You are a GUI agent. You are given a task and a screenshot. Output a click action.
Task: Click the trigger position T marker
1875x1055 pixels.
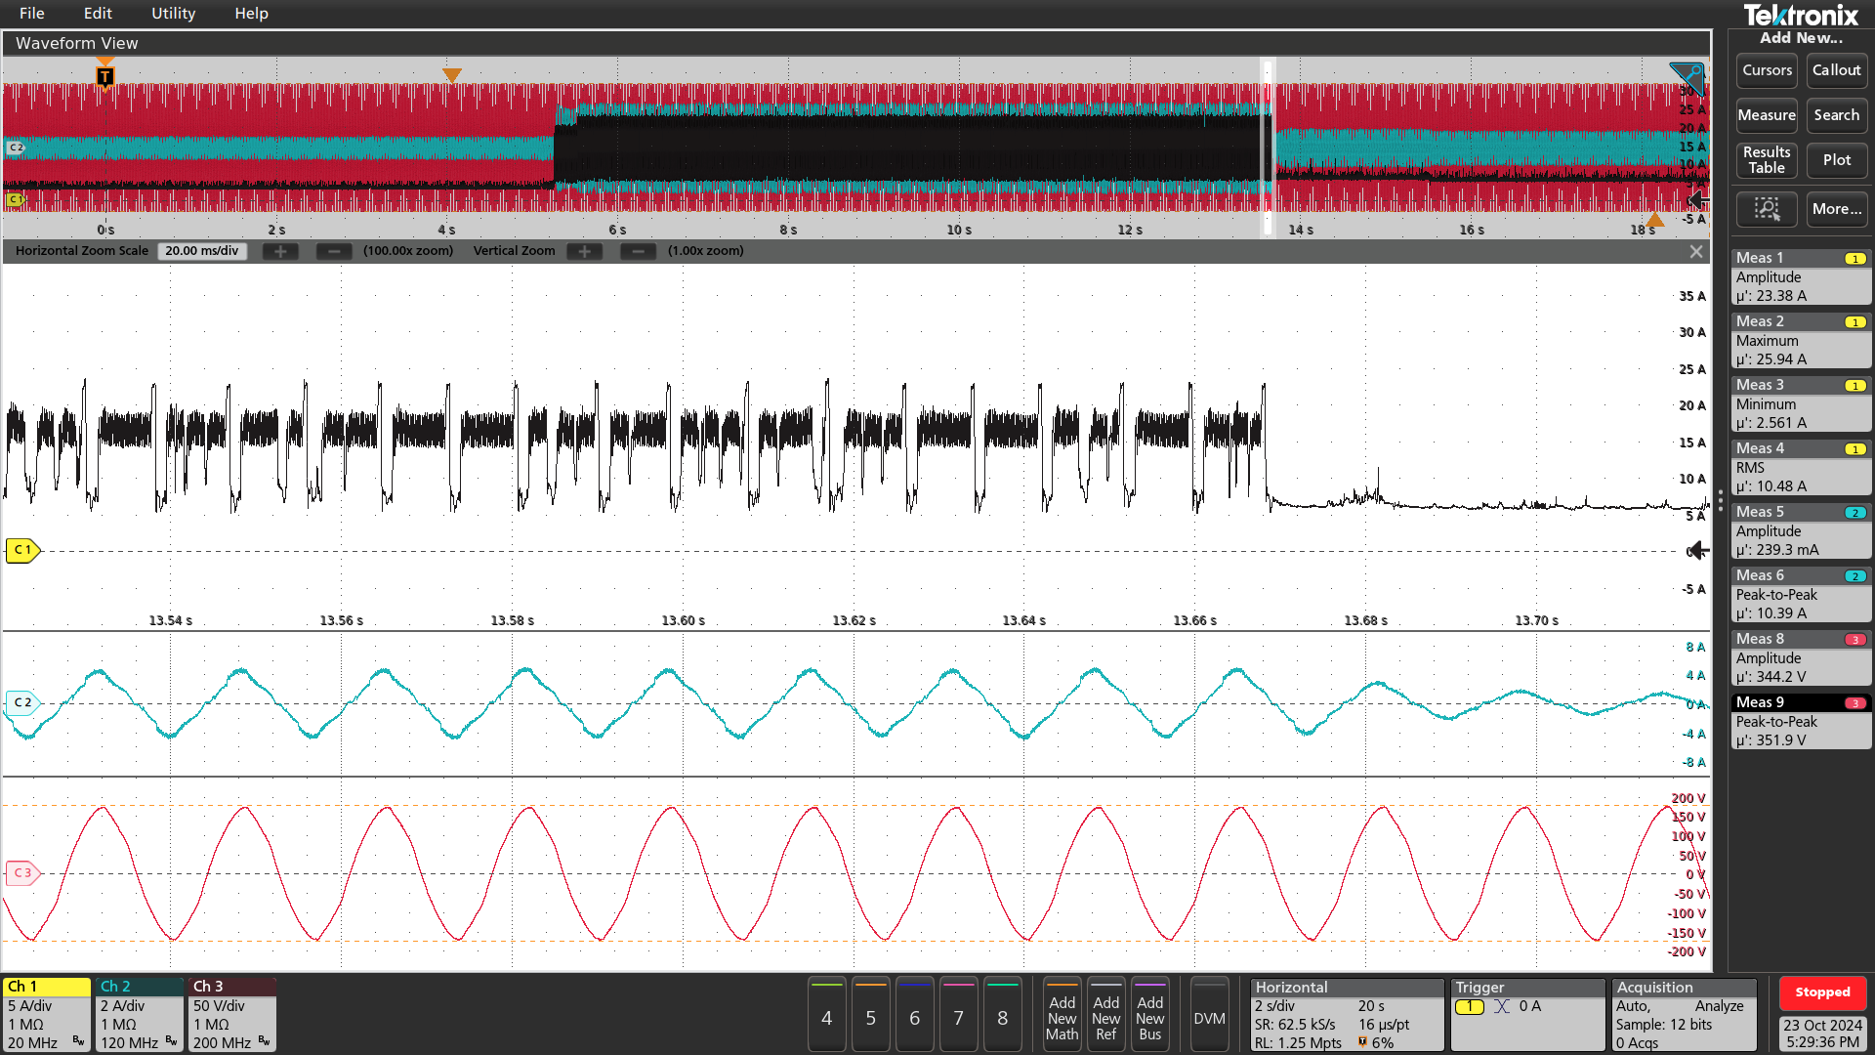coord(104,76)
